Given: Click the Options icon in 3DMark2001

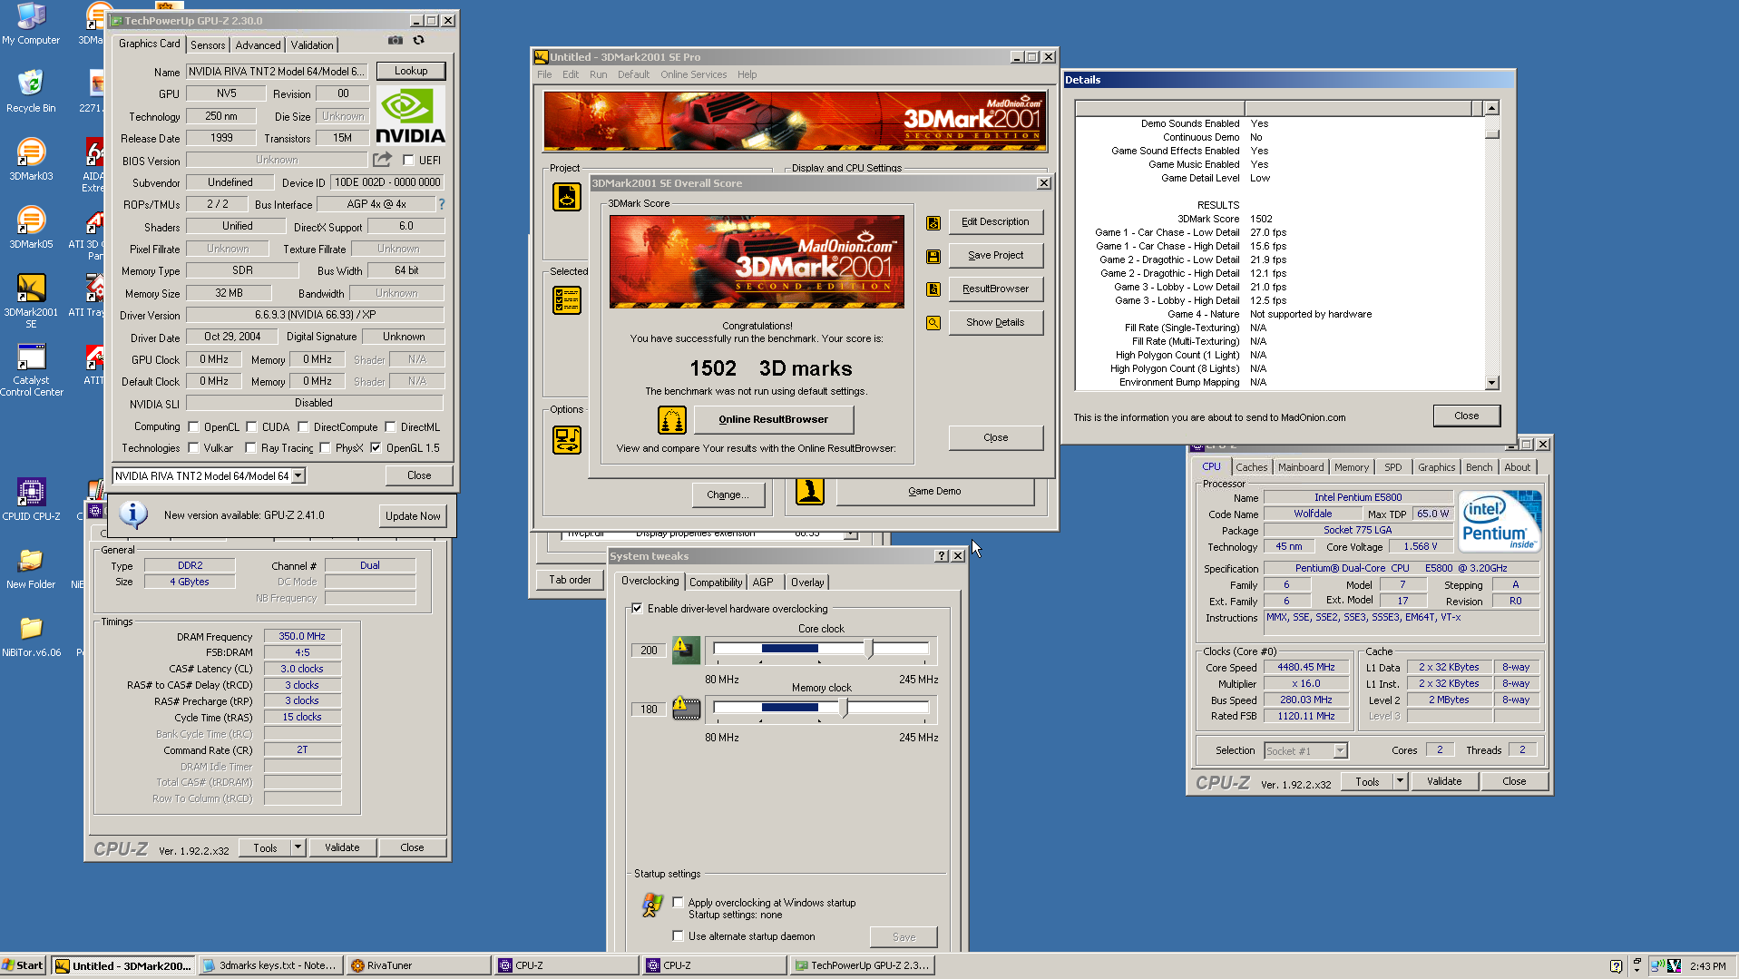Looking at the screenshot, I should (x=567, y=440).
